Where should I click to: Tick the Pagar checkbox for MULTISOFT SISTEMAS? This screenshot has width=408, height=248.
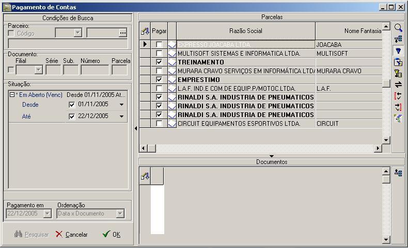159,54
